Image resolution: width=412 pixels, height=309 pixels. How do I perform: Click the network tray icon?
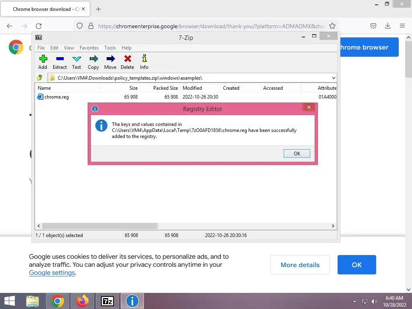click(365, 301)
